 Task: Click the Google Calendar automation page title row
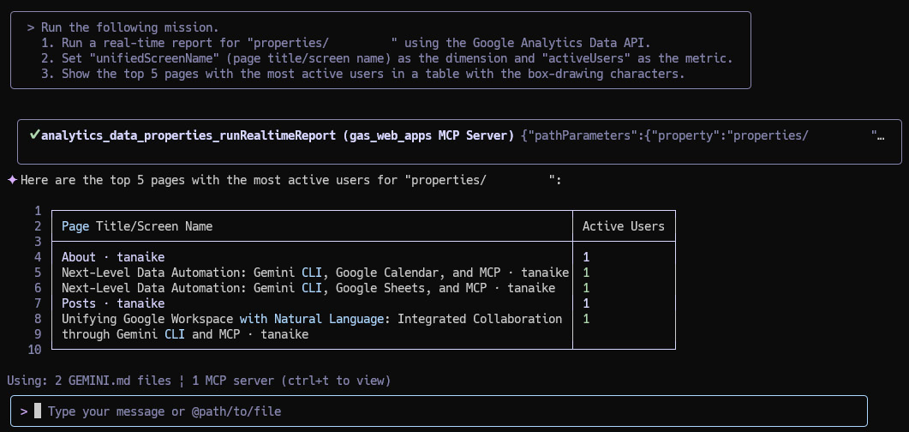[315, 273]
